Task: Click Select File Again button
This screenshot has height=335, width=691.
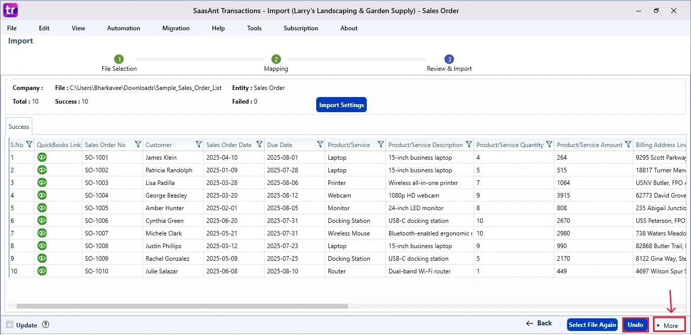Action: 592,325
